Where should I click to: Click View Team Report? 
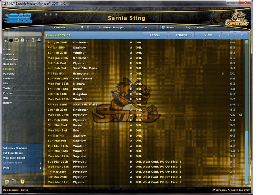tap(14, 158)
